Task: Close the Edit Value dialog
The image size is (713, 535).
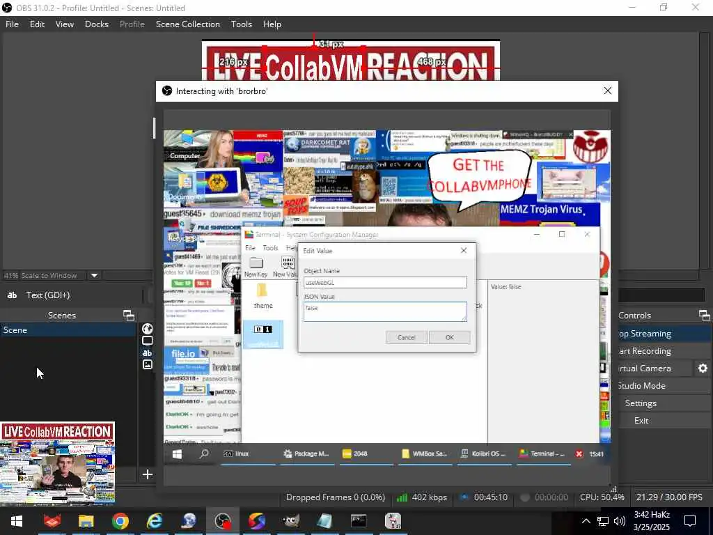Action: [x=464, y=250]
